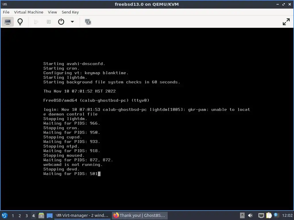The image size is (294, 220).
Task: Switch to workspace 3
Action: click(x=27, y=216)
